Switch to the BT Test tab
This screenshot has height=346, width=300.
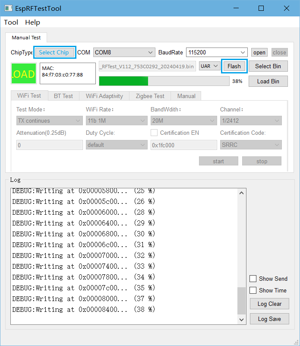(x=63, y=96)
